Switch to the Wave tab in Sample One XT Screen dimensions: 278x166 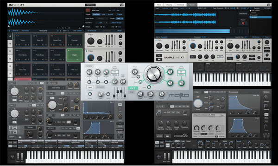tap(159, 5)
